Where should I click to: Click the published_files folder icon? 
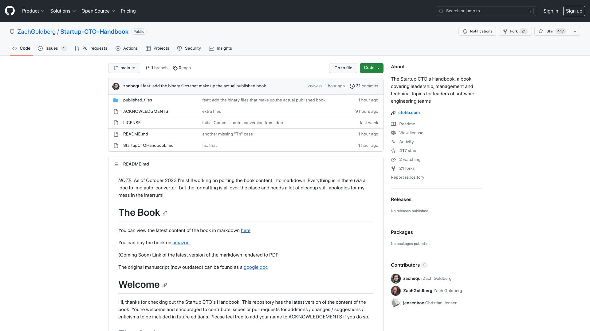(116, 100)
